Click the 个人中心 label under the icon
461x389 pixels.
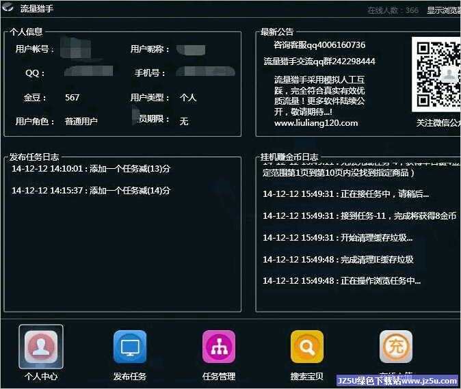click(41, 377)
